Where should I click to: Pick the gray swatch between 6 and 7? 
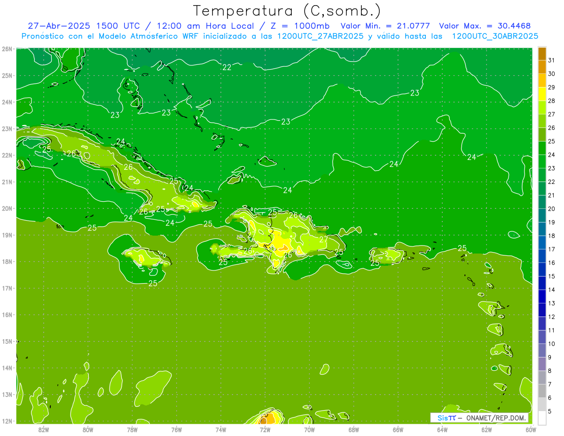click(x=542, y=391)
